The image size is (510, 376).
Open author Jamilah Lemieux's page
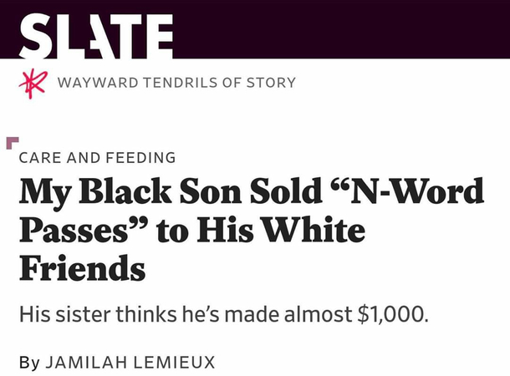click(130, 362)
